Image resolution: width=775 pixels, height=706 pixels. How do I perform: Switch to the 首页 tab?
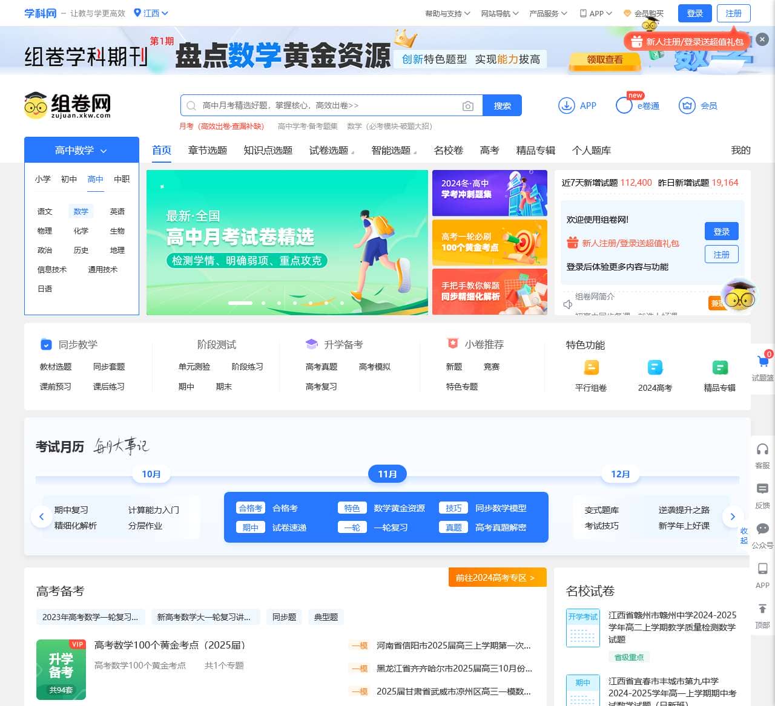[162, 150]
